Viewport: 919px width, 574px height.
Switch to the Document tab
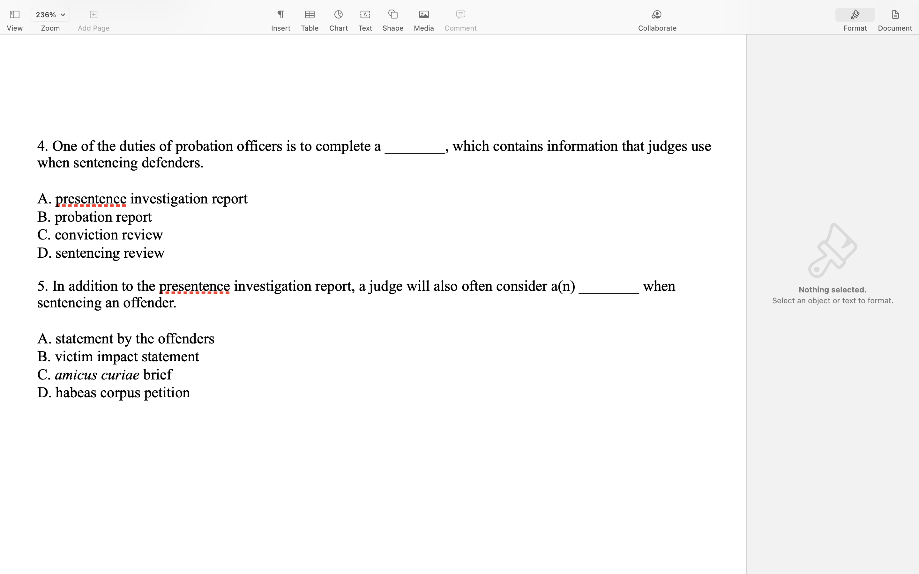(895, 28)
